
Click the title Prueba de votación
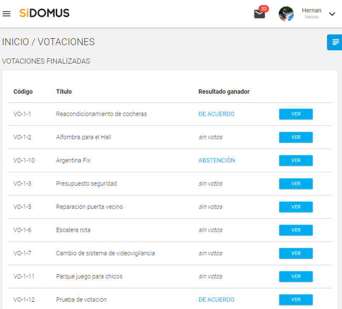[x=81, y=300]
